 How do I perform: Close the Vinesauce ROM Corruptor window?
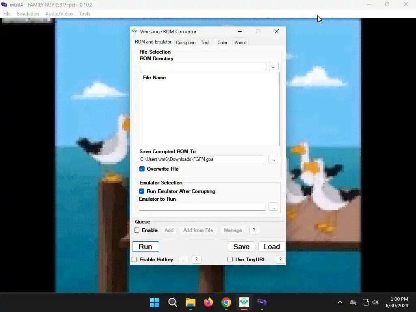pos(276,31)
